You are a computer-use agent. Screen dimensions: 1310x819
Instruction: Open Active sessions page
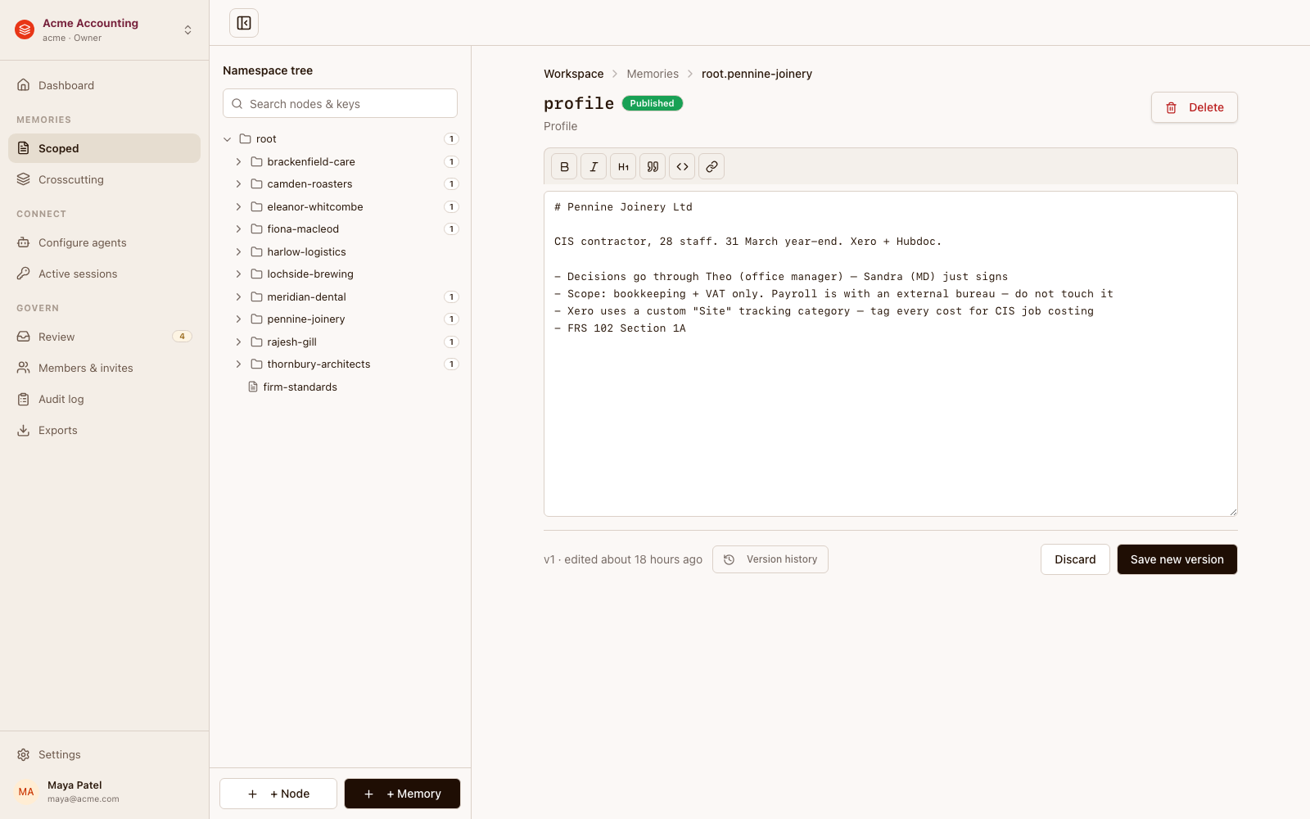coord(104,274)
